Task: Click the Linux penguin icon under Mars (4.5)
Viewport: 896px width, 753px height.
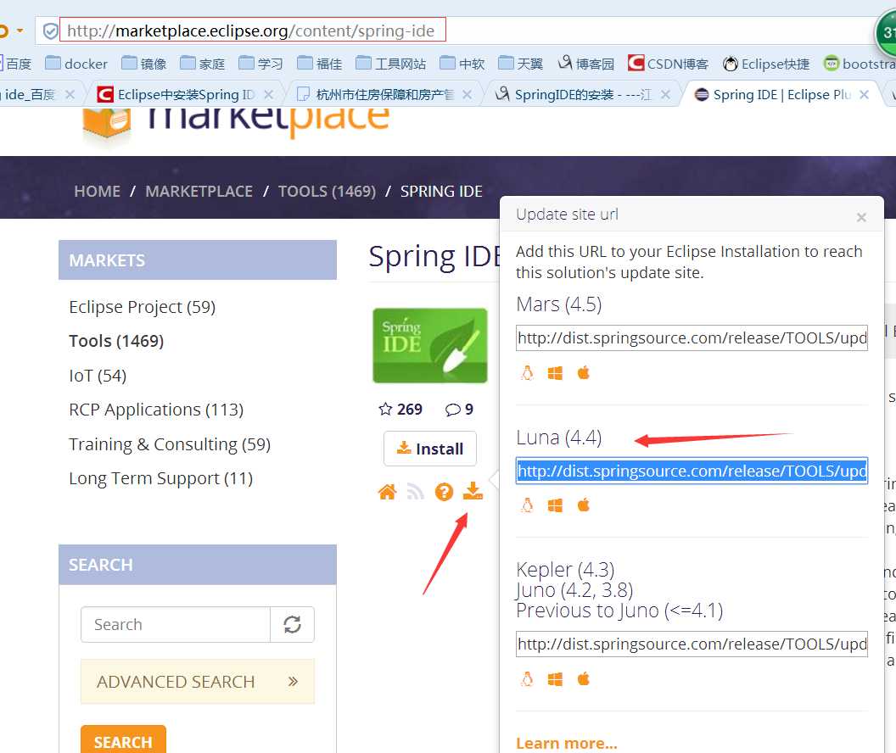Action: coord(527,373)
